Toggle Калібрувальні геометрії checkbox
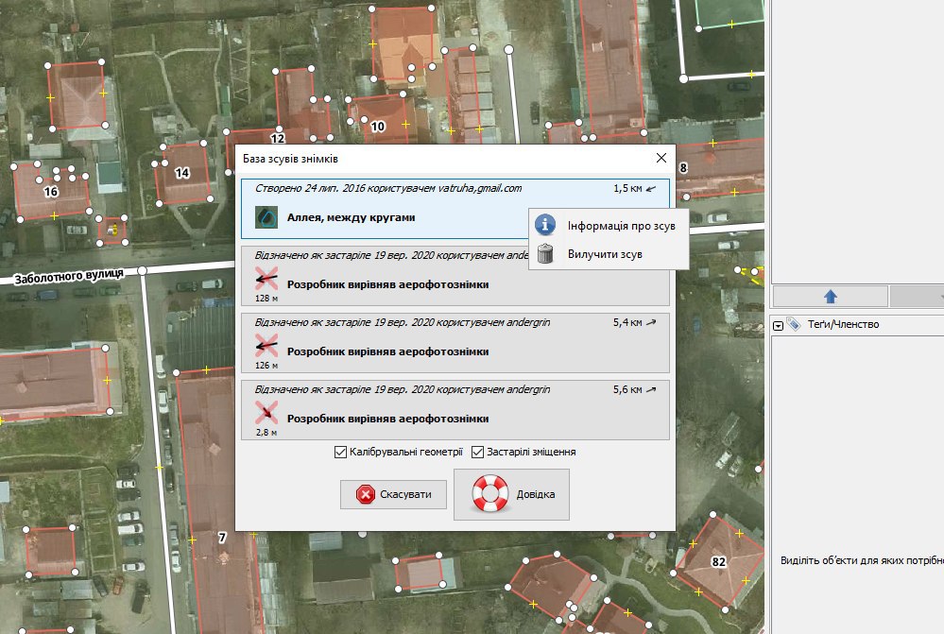Screen dimensions: 944x634 coord(340,452)
